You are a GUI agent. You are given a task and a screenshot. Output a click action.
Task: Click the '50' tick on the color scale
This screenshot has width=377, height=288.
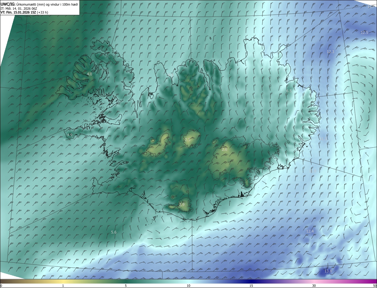click(375, 286)
